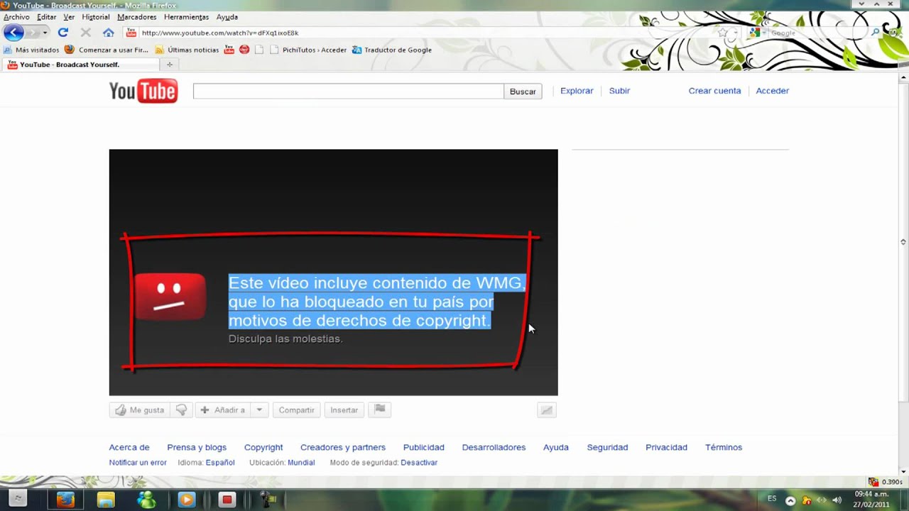Change language via Español link
Screen dimensions: 909x511
point(220,463)
